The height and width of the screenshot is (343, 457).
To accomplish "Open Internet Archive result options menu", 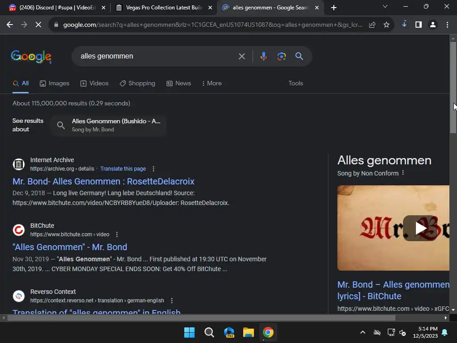I will (154, 169).
